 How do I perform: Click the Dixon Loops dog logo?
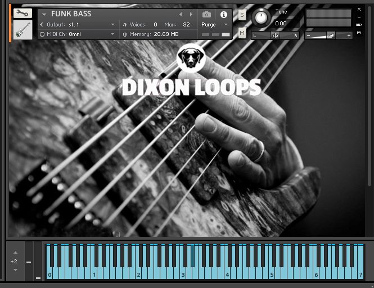(x=191, y=58)
